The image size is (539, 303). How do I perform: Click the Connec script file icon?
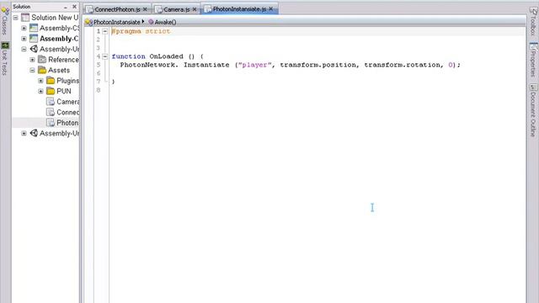(x=51, y=112)
